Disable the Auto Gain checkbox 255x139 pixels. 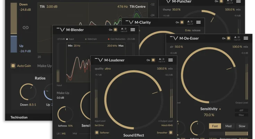(x=13, y=65)
